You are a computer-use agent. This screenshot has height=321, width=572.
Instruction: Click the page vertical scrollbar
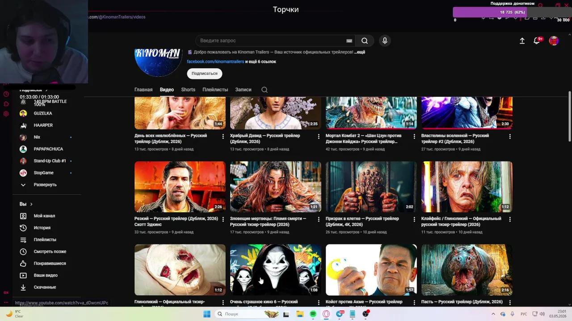570,116
